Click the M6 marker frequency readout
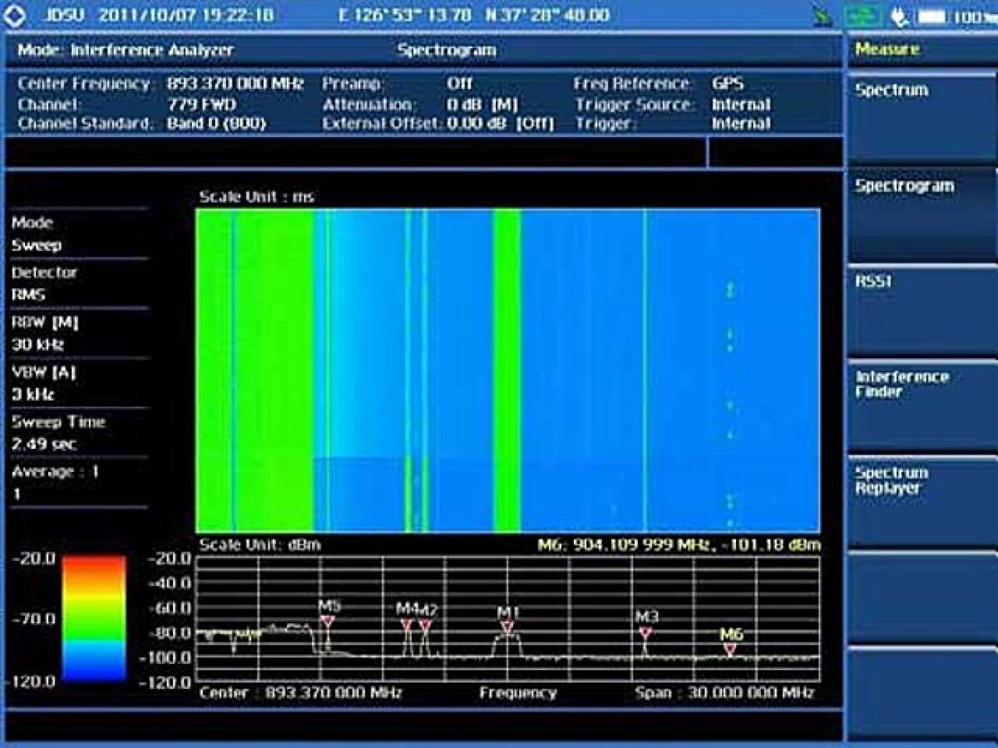Viewport: 998px width, 748px height. [x=679, y=545]
